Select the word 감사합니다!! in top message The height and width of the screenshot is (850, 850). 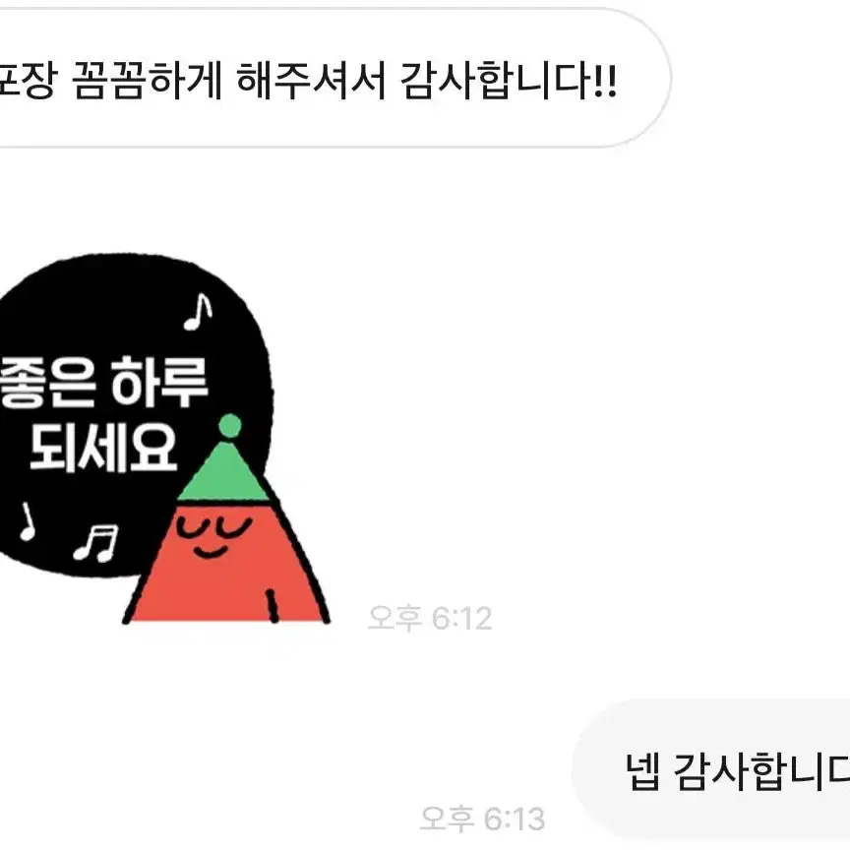click(509, 81)
